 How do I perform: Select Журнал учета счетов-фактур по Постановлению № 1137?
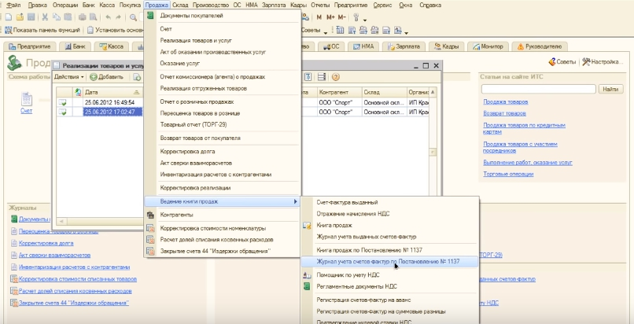click(389, 260)
